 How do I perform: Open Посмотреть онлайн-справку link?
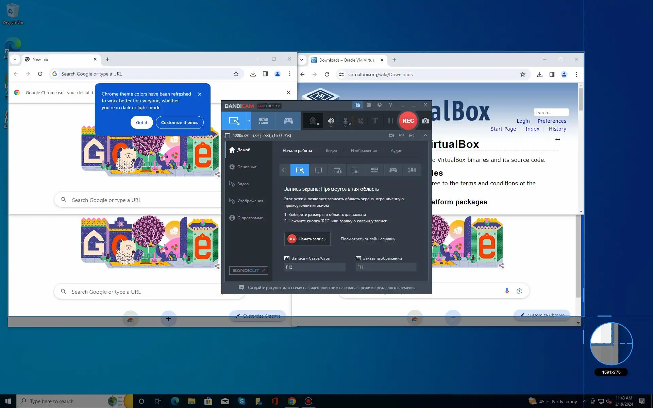point(368,239)
